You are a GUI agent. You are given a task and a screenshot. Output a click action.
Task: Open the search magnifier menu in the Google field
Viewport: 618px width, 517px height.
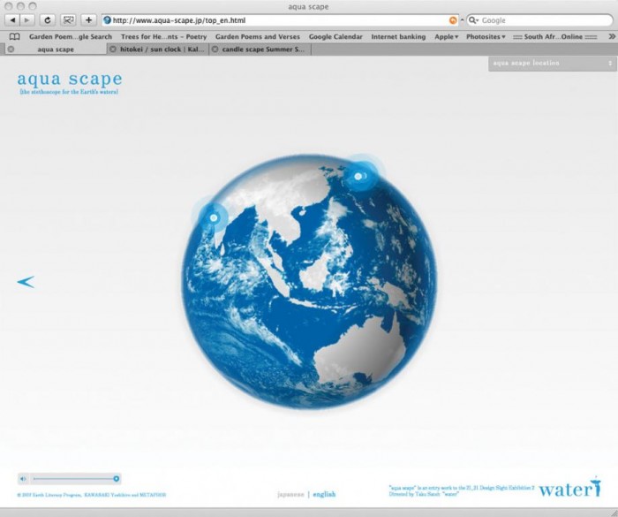(x=473, y=20)
